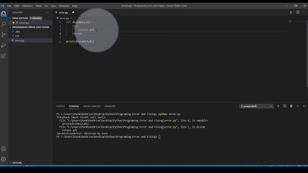The height and width of the screenshot is (173, 308).
Task: Close error.py tab via unsaved dot
Action: tap(73, 12)
